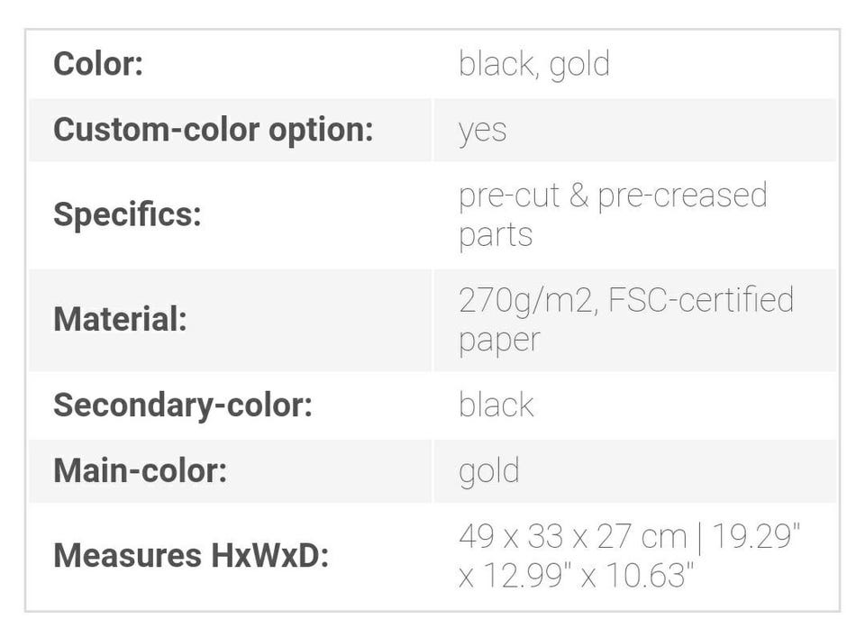Select the black secondary-color value

coord(496,405)
